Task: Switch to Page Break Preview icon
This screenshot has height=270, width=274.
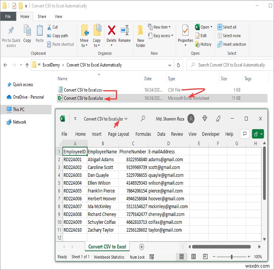Action: (205, 257)
